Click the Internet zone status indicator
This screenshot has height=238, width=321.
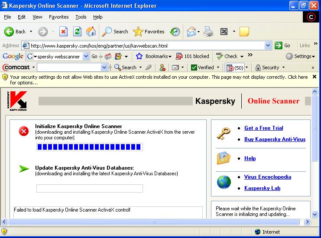click(267, 232)
